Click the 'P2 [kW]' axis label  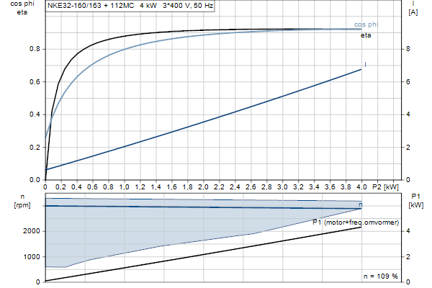click(385, 187)
